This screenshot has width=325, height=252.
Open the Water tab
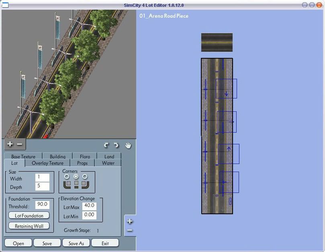108,163
